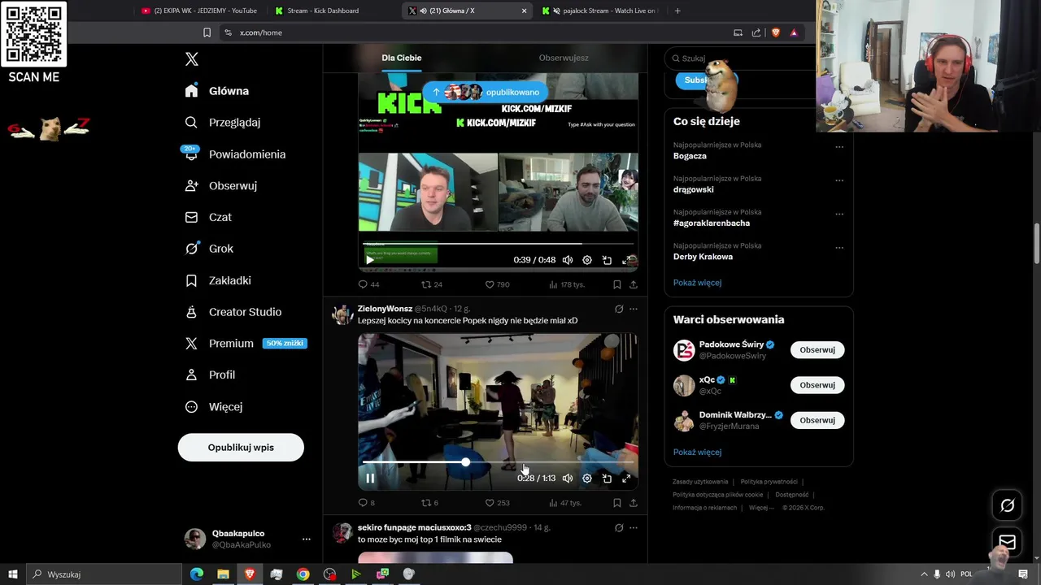1041x585 pixels.
Task: Open Obserwuj in the sidebar
Action: point(220,186)
